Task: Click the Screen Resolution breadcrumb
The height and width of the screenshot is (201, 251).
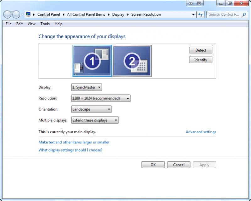Action: click(x=146, y=14)
